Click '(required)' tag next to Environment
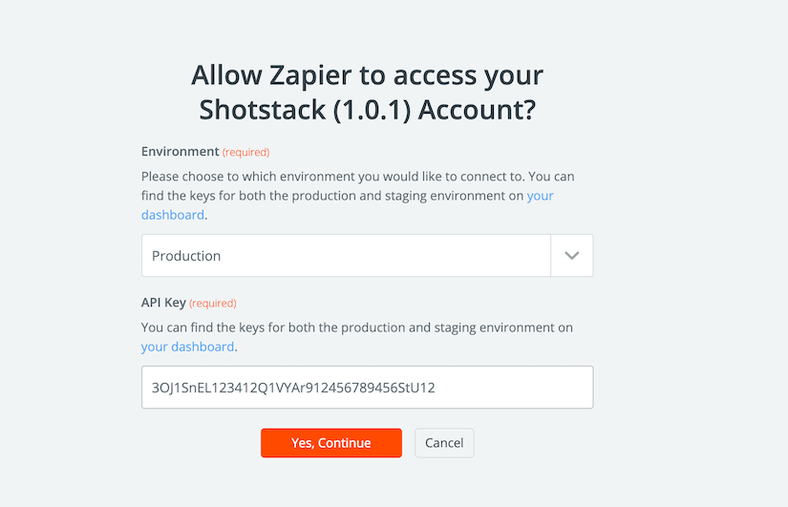 pos(245,152)
